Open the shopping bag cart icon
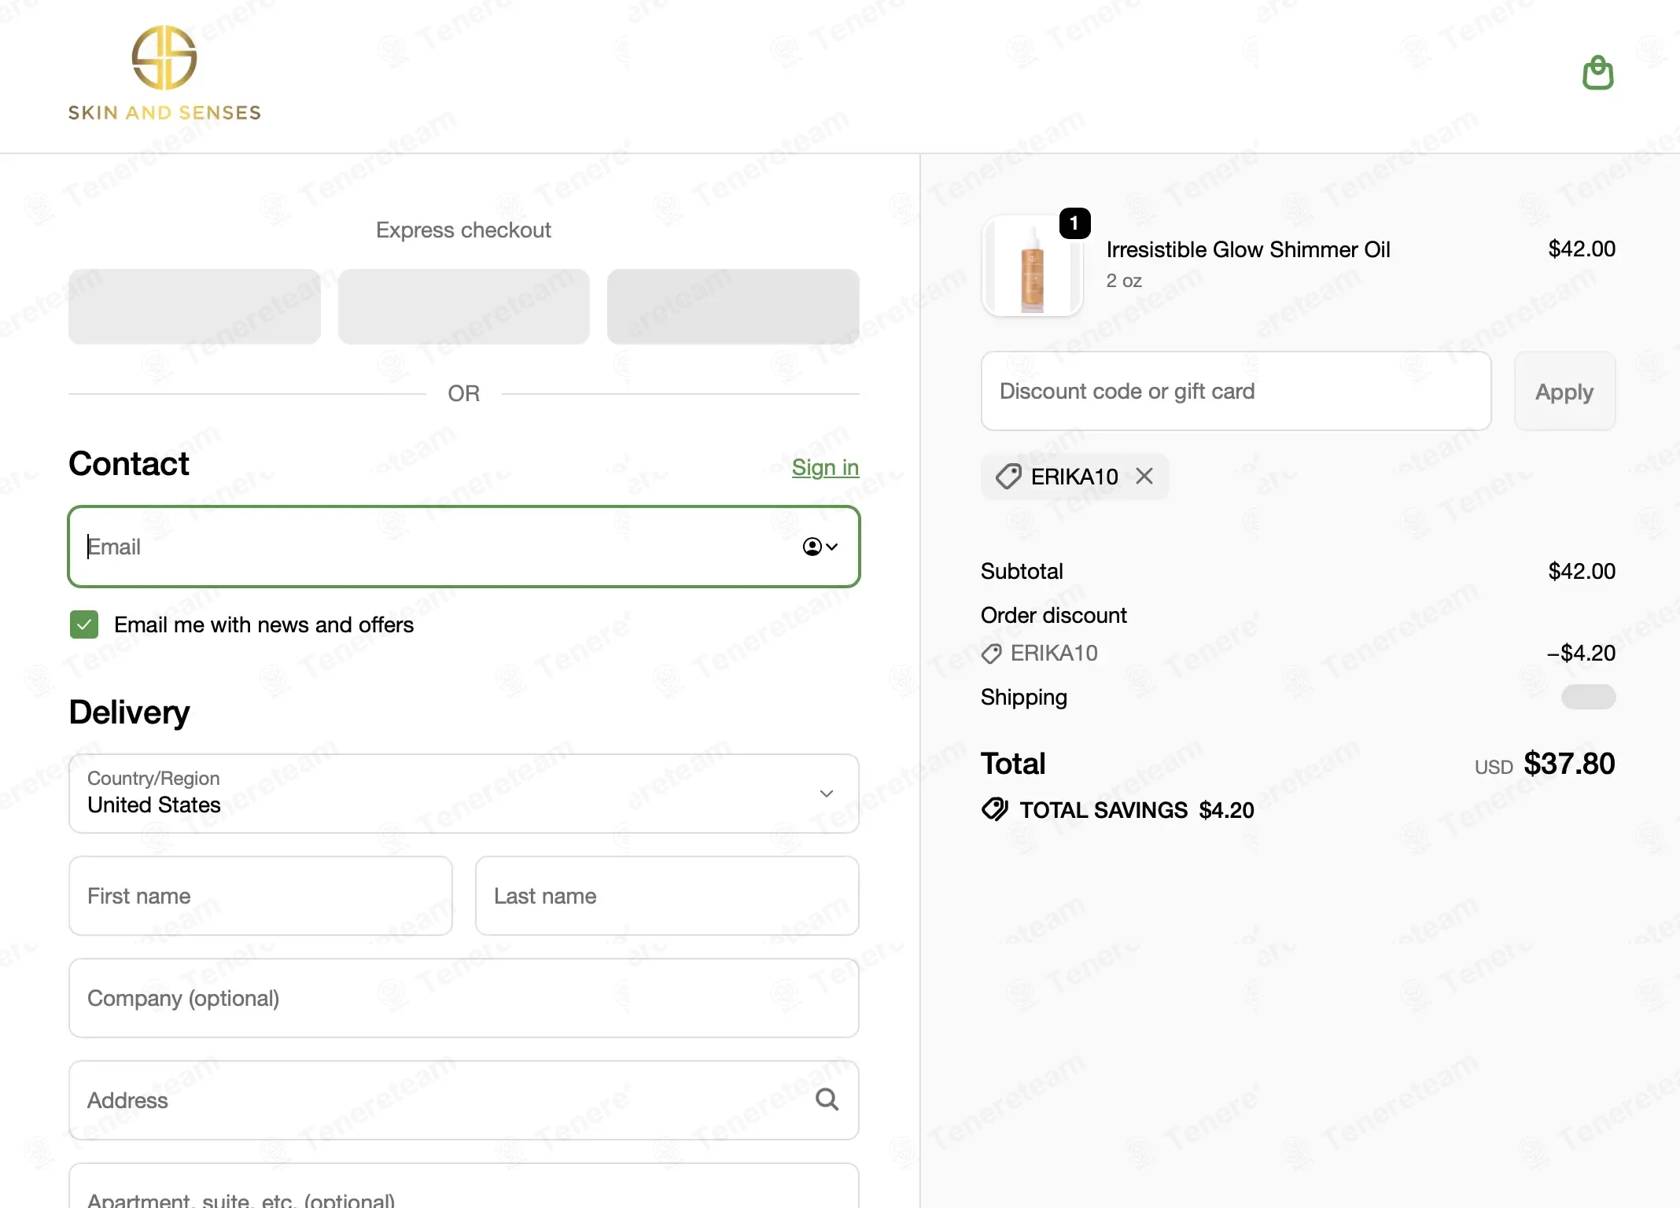The height and width of the screenshot is (1208, 1680). (x=1597, y=72)
